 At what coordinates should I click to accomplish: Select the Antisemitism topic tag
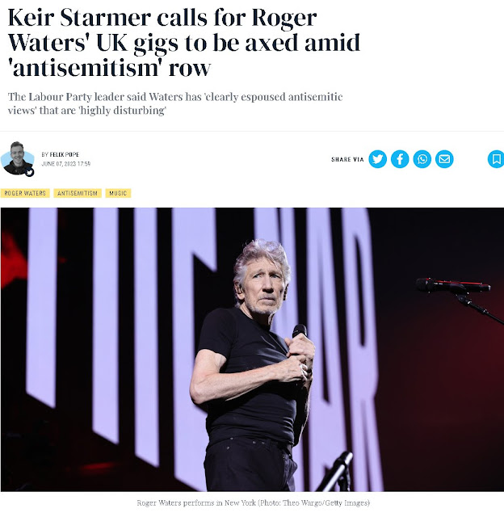pyautogui.click(x=78, y=193)
